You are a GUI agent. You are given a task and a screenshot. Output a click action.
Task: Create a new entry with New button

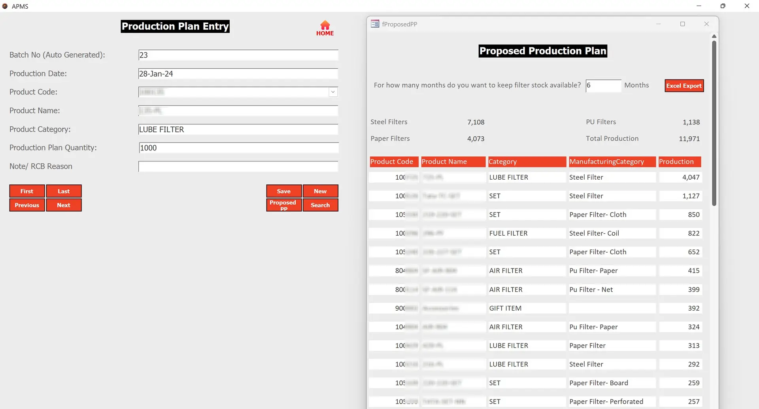[x=320, y=191]
